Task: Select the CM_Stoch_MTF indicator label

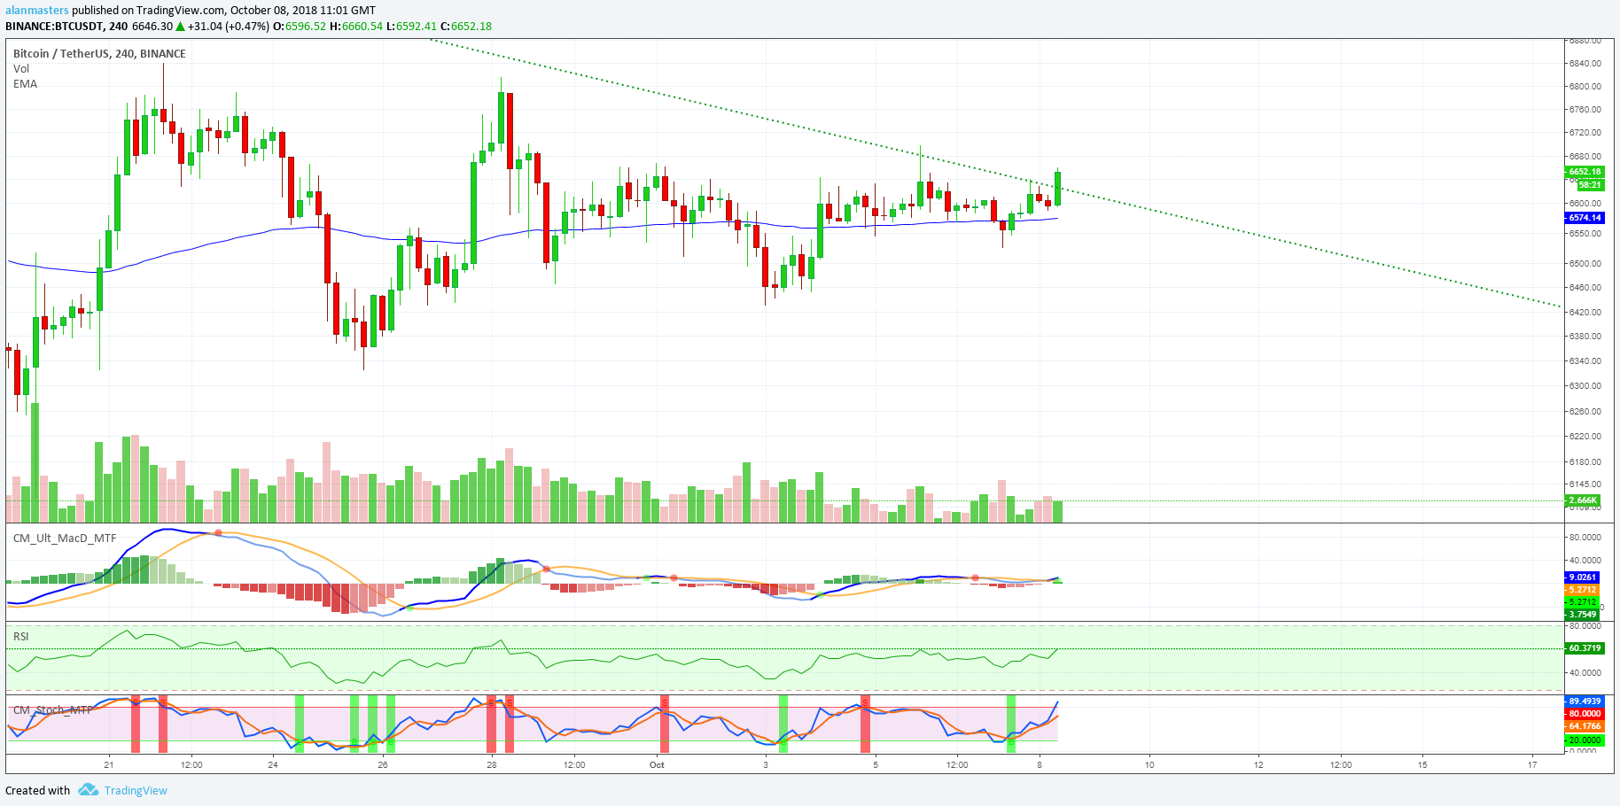Action: coord(51,709)
